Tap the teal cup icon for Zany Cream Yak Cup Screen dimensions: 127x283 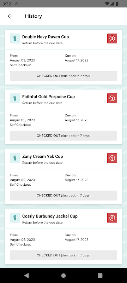(x=15, y=158)
